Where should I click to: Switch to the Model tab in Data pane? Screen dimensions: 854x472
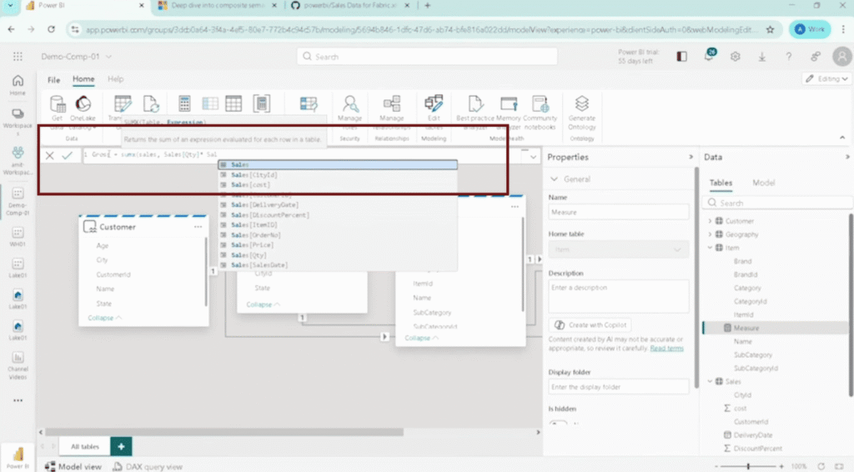pos(764,183)
